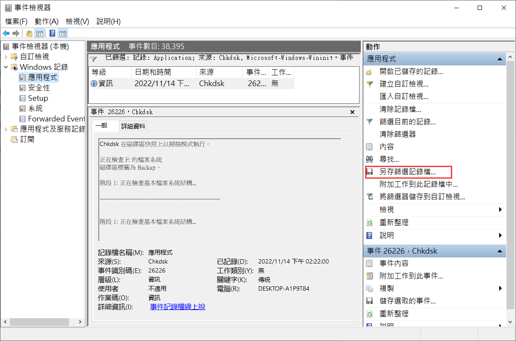Click 尋找... binoculars action
Viewport: 516px width, 341px height.
[389, 159]
